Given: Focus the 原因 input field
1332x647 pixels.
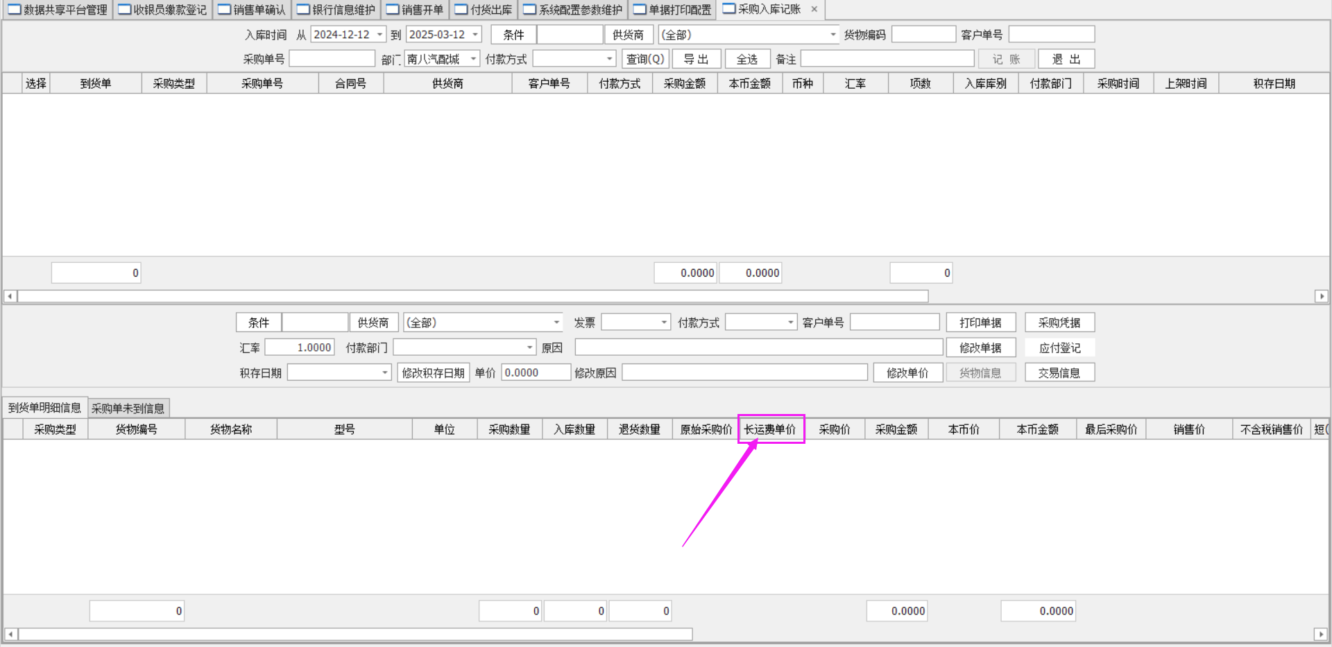Looking at the screenshot, I should [x=759, y=347].
